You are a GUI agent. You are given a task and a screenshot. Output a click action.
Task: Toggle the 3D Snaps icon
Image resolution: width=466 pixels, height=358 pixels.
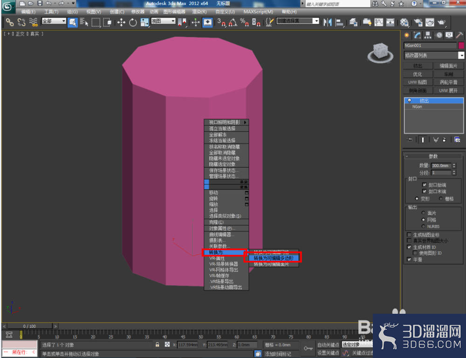pos(221,22)
